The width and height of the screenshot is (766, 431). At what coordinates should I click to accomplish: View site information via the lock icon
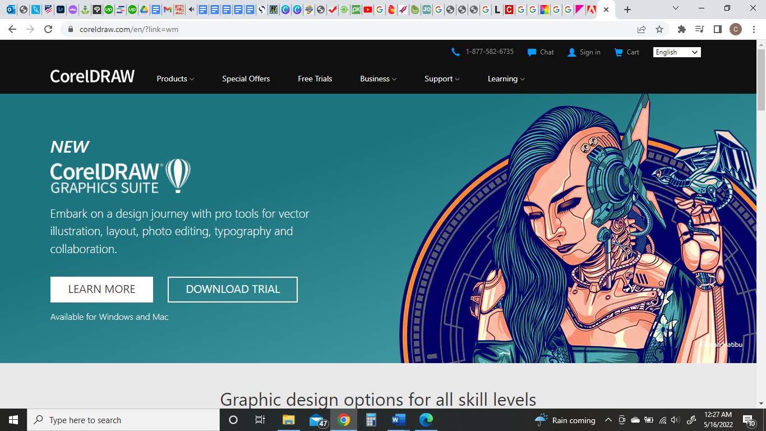click(71, 29)
